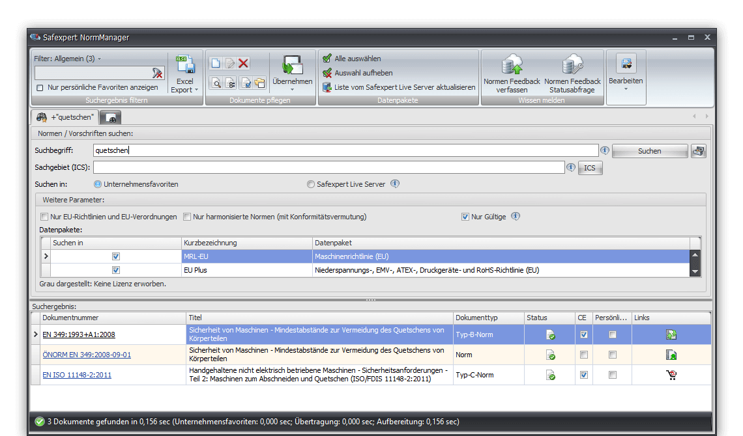Image resolution: width=743 pixels, height=436 pixels.
Task: Click the info icon beside Sachgebiet field
Action: [x=571, y=167]
